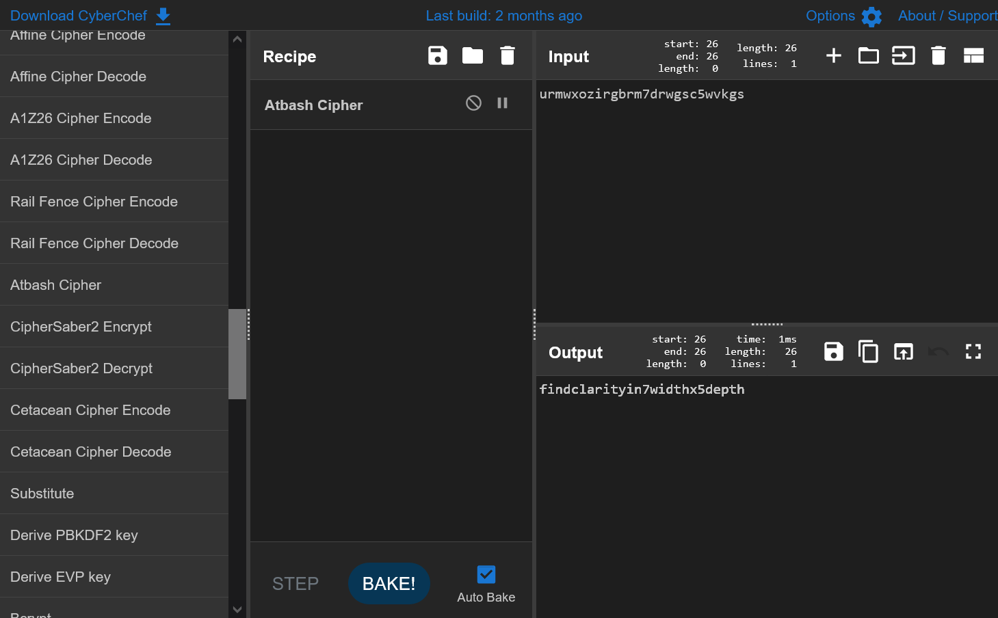Screen dimensions: 998x618
Task: Save the current recipe
Action: 438,55
